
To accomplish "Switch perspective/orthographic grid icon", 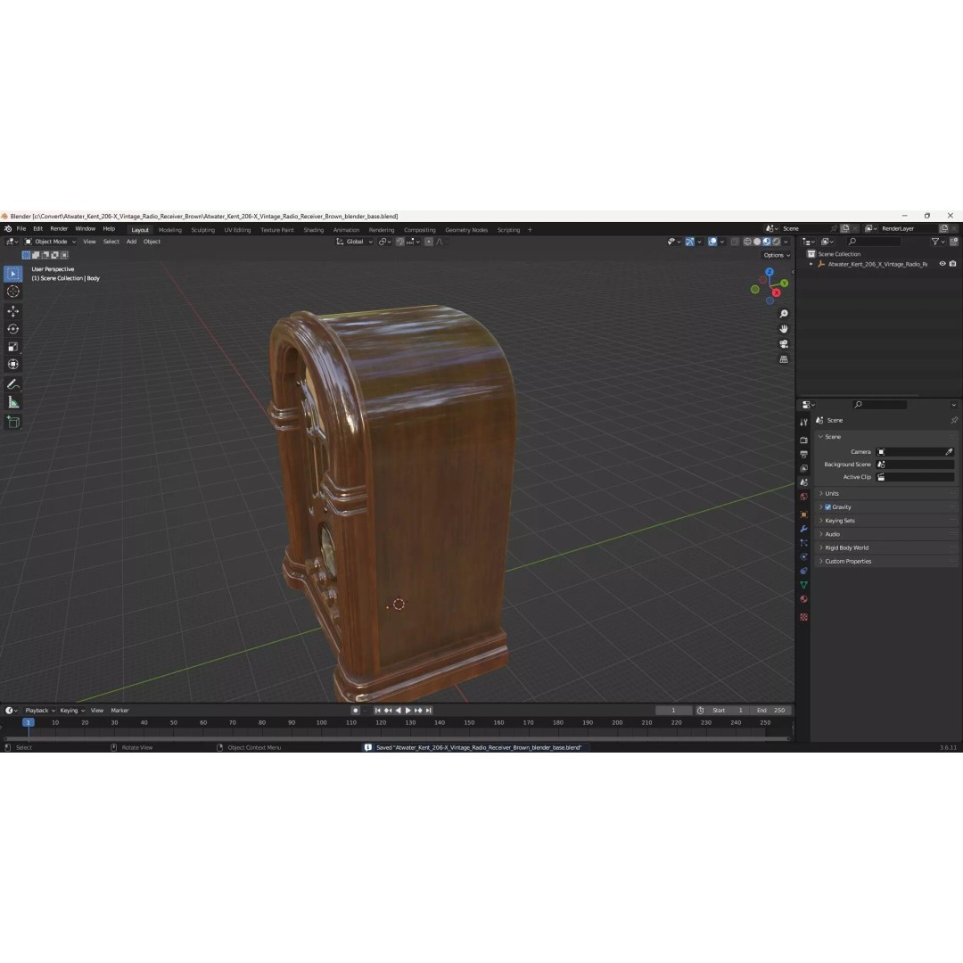I will coord(784,359).
